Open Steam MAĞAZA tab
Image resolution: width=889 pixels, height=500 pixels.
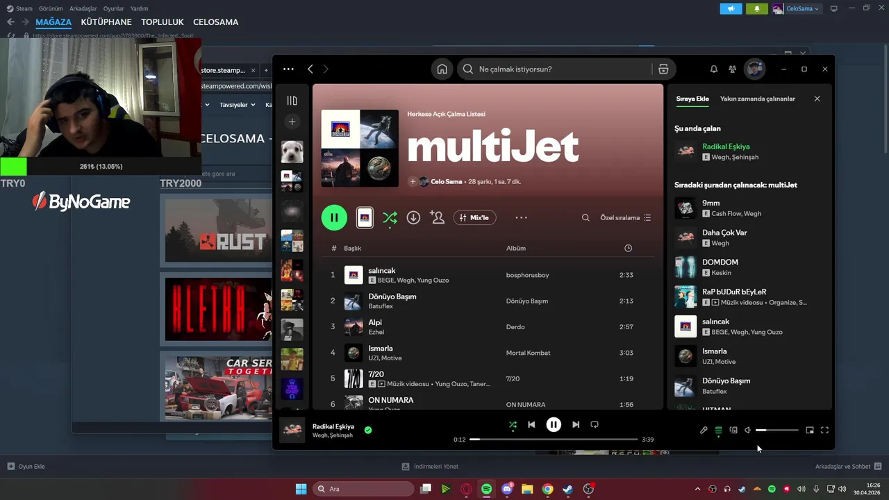tap(53, 22)
